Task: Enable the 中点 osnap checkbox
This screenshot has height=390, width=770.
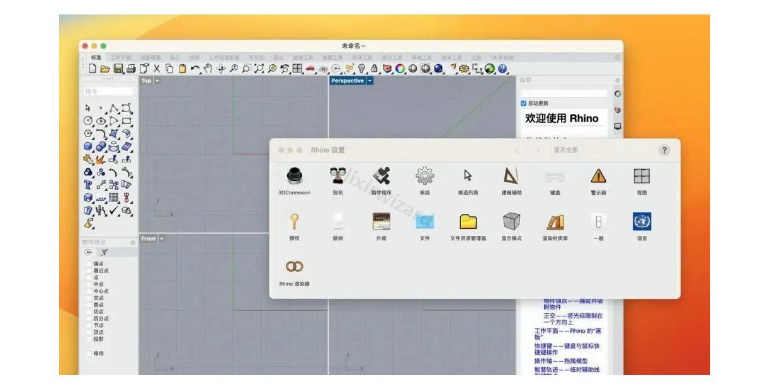Action: 89,284
